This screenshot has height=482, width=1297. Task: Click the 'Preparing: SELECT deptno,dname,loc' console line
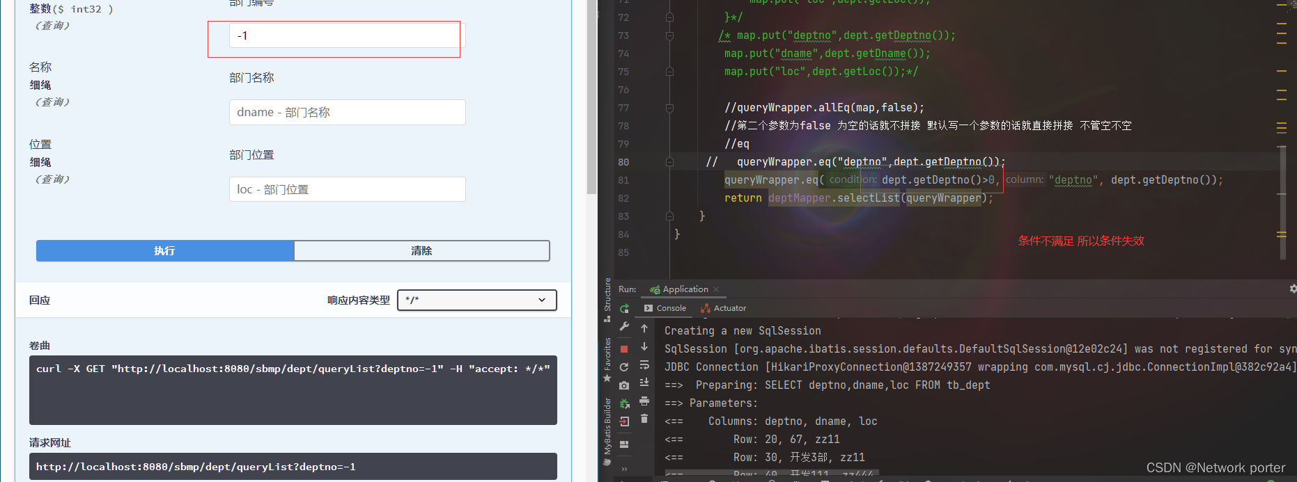pos(828,385)
